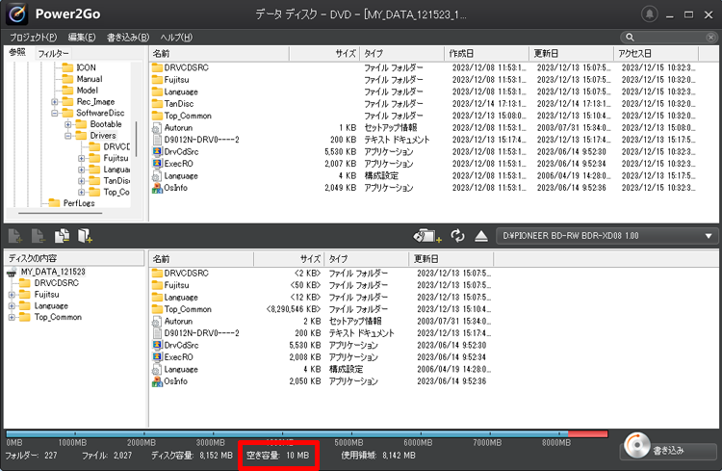Select the OsInfo application in disc list
Viewport: 722px width, 471px height.
click(175, 381)
